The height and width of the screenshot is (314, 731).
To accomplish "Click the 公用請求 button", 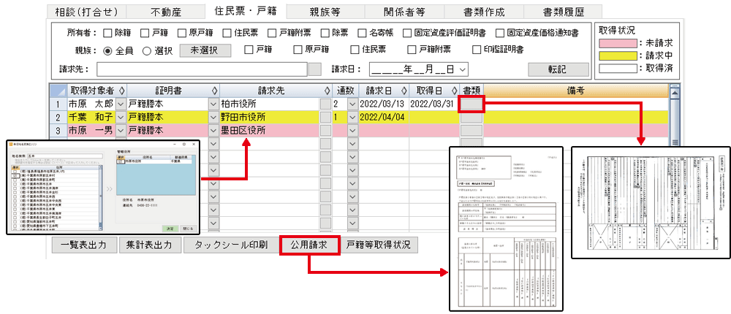I will click(x=310, y=245).
